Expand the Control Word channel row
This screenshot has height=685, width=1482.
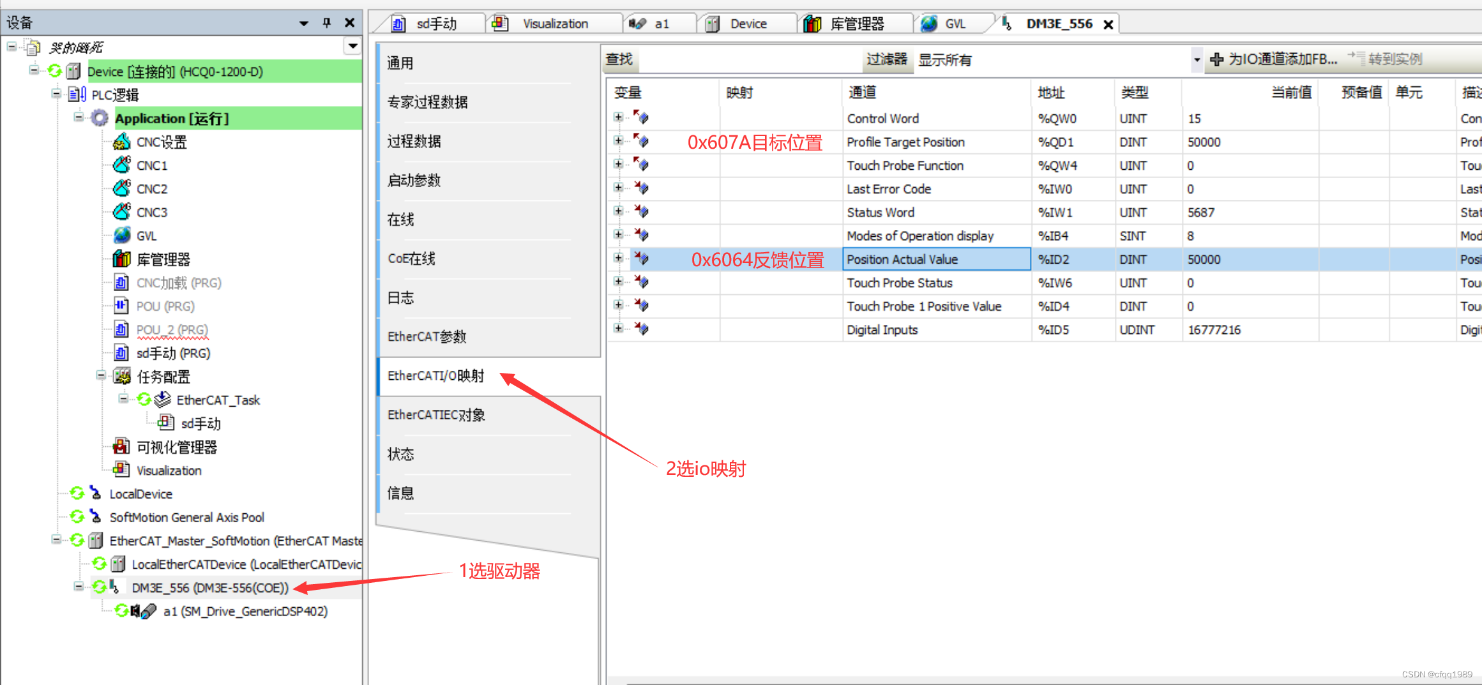click(x=617, y=117)
